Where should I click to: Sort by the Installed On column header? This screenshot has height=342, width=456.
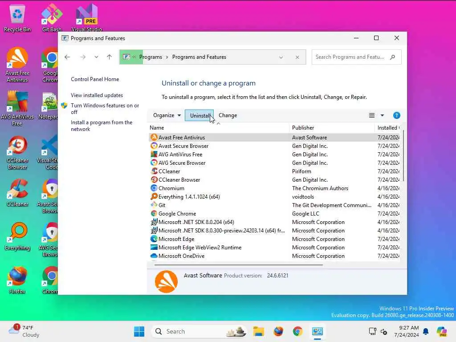[x=388, y=128]
